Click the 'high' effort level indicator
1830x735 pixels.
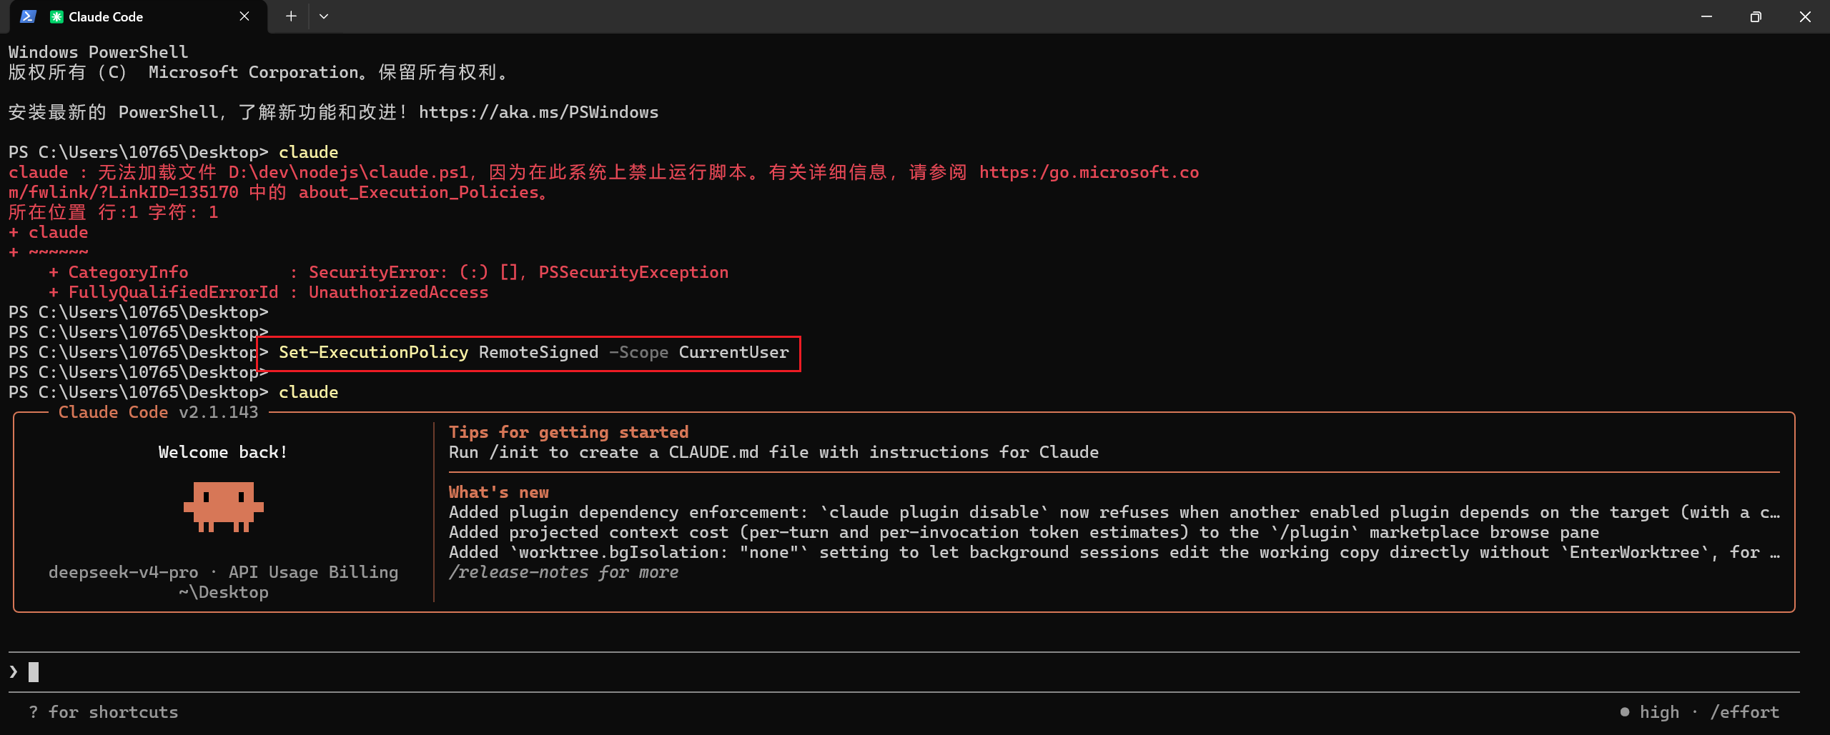tap(1659, 712)
